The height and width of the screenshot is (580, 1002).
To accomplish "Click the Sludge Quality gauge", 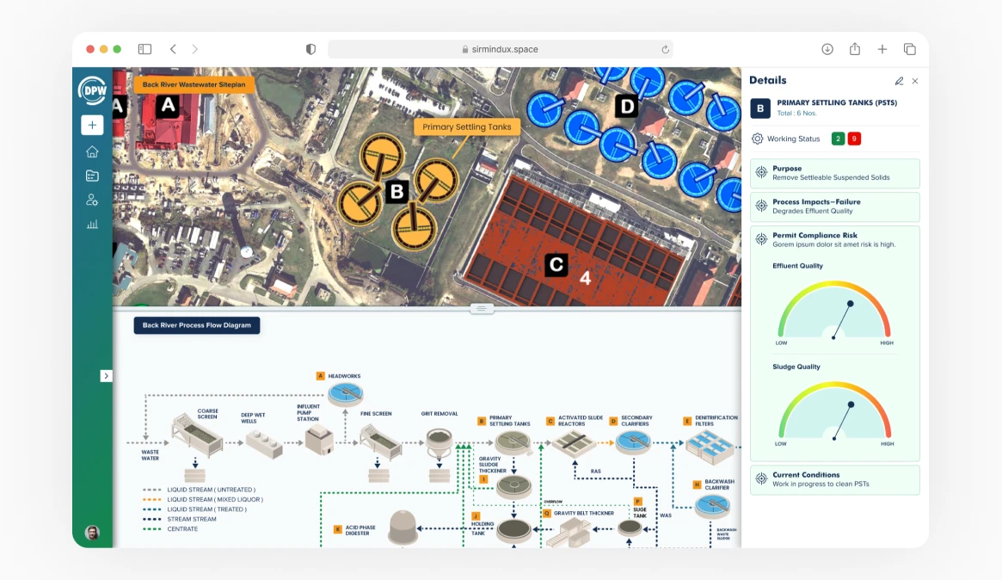I will 834,412.
